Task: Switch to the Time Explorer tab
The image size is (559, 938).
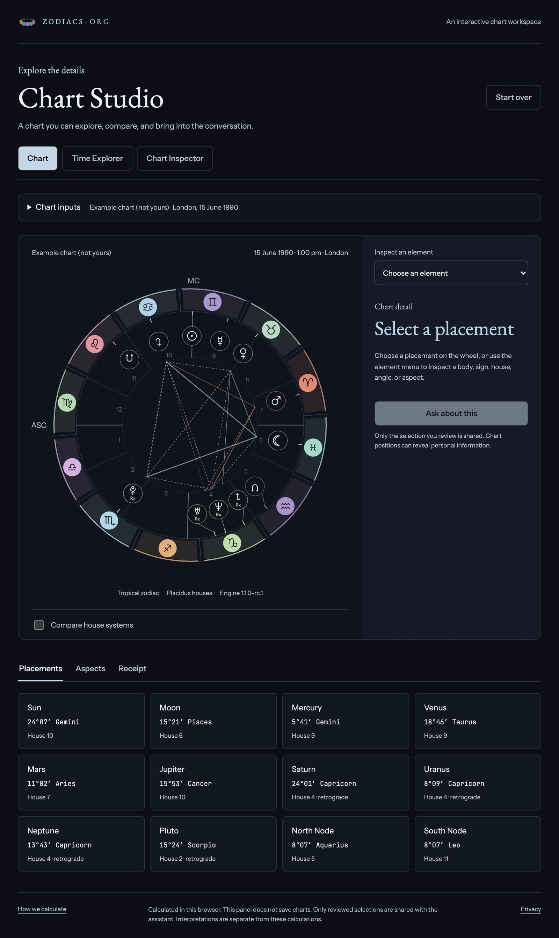Action: point(97,158)
